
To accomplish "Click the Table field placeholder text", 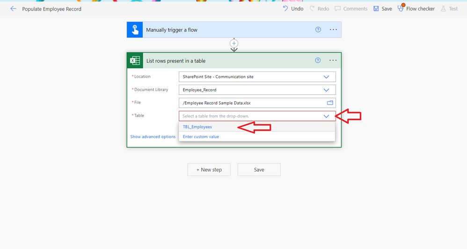I will pos(216,116).
